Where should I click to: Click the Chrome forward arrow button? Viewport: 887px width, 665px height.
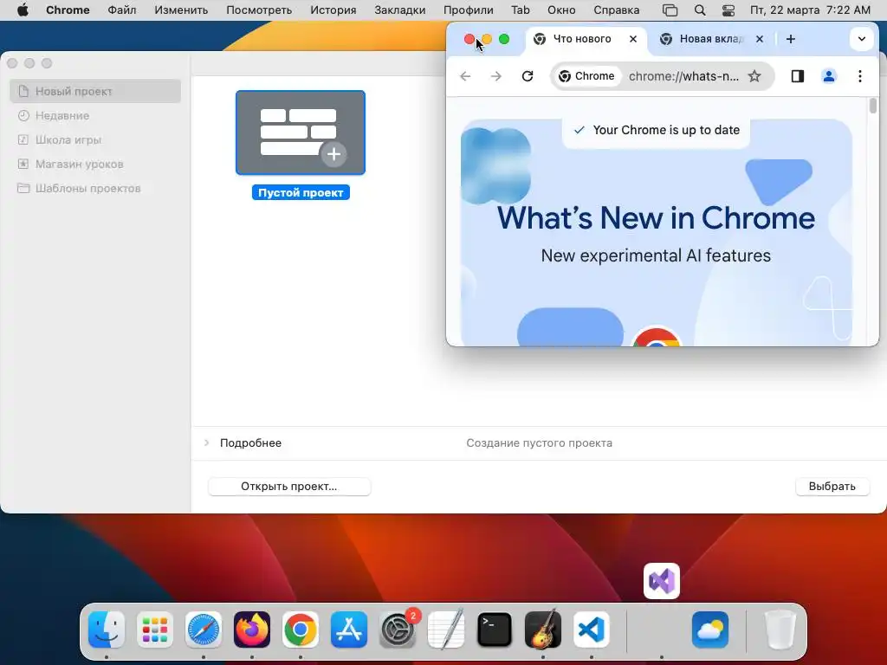496,76
